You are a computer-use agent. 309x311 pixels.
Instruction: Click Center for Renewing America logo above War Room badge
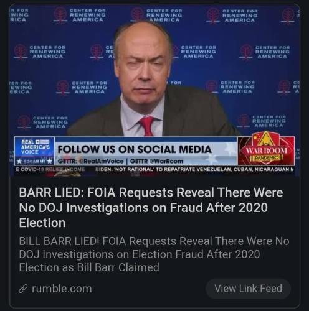point(262,121)
